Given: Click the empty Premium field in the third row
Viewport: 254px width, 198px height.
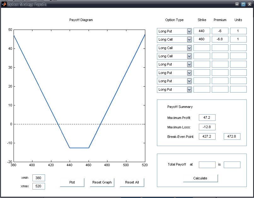Looking at the screenshot, I should pos(220,48).
